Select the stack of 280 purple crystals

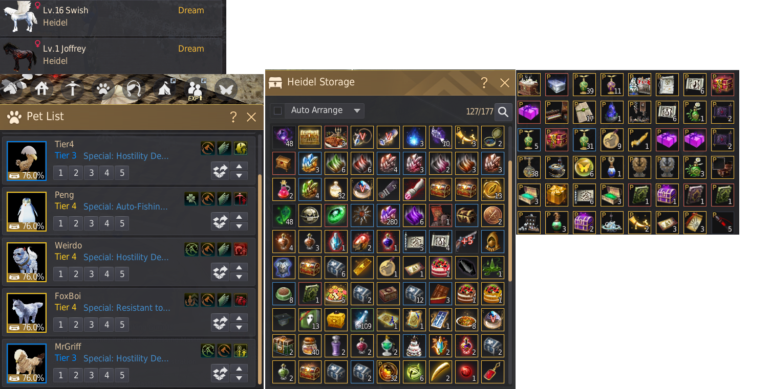coord(388,215)
